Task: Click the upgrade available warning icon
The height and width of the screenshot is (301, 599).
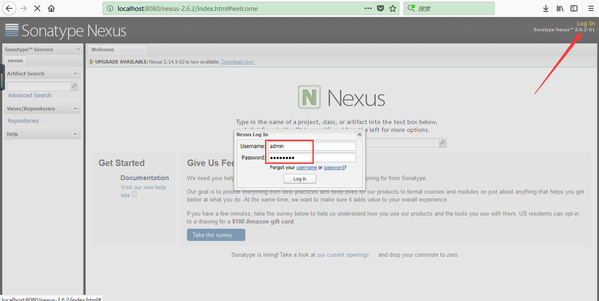Action: point(91,62)
